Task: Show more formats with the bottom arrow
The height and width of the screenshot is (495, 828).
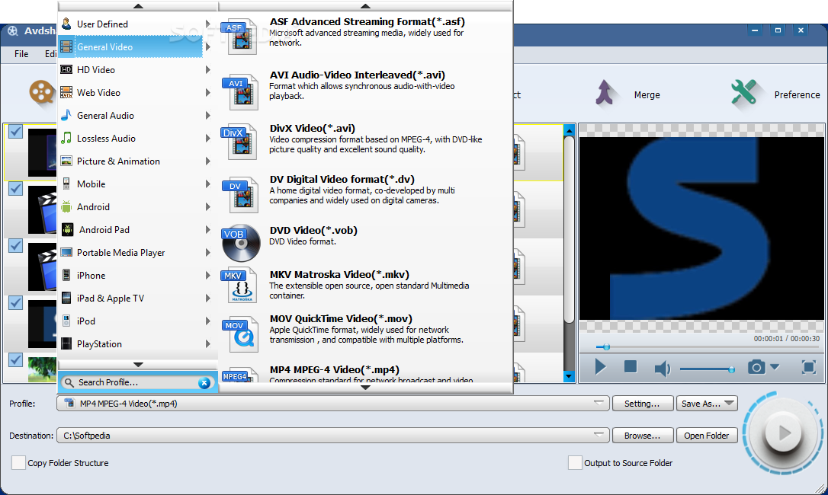Action: [365, 388]
